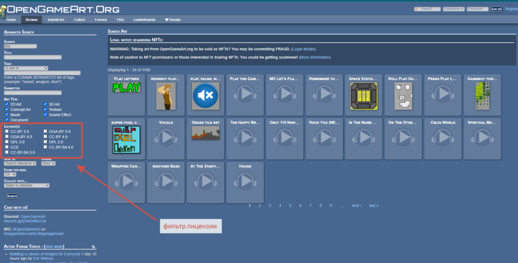Open the Leaderboards menu item
Image resolution: width=518 pixels, height=263 pixels.
point(144,20)
